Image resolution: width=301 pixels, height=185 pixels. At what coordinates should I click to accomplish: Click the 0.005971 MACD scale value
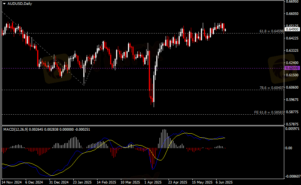pos(292,129)
